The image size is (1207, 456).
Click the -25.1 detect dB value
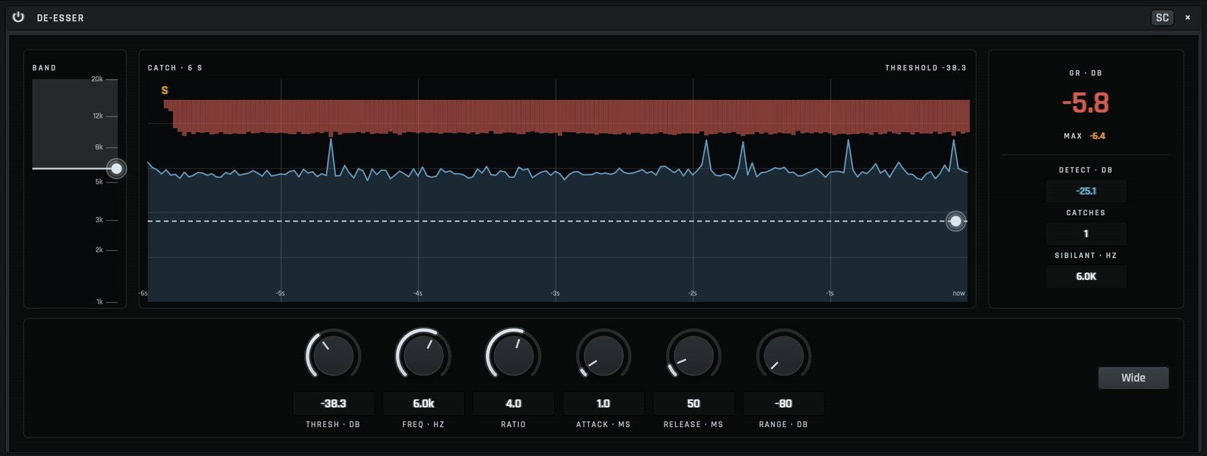(x=1086, y=191)
